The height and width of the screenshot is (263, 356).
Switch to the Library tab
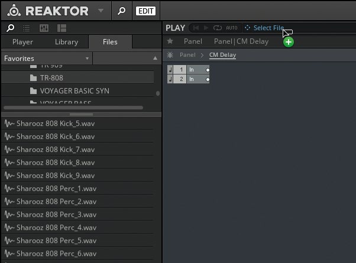coord(66,42)
